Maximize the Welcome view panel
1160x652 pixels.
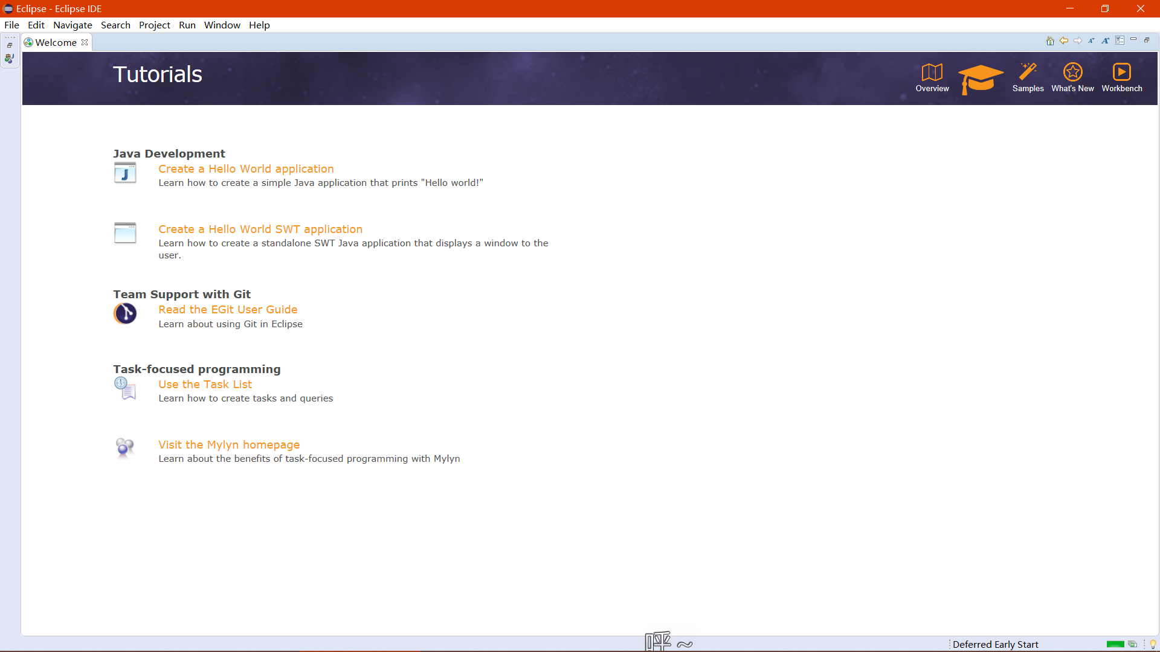click(1147, 40)
